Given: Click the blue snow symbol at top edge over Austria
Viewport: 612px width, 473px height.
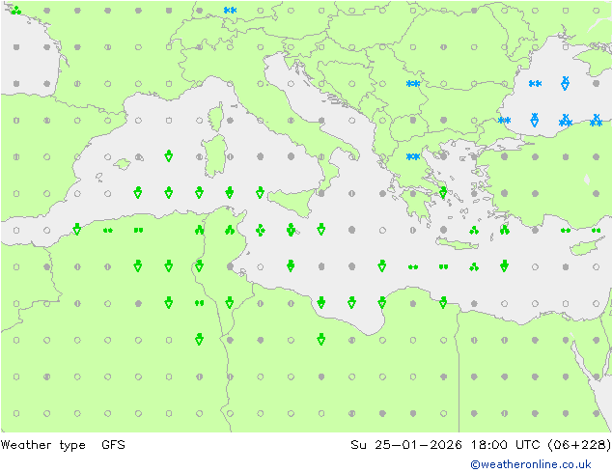Looking at the screenshot, I should point(230,11).
